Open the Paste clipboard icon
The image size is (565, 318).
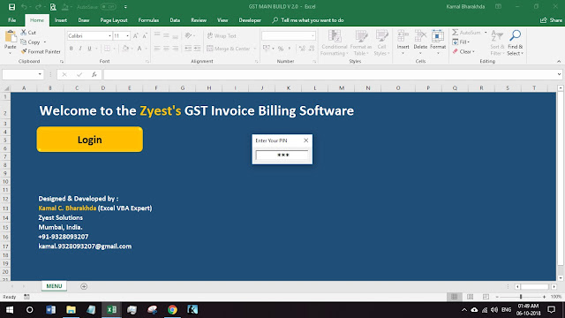pos(11,36)
